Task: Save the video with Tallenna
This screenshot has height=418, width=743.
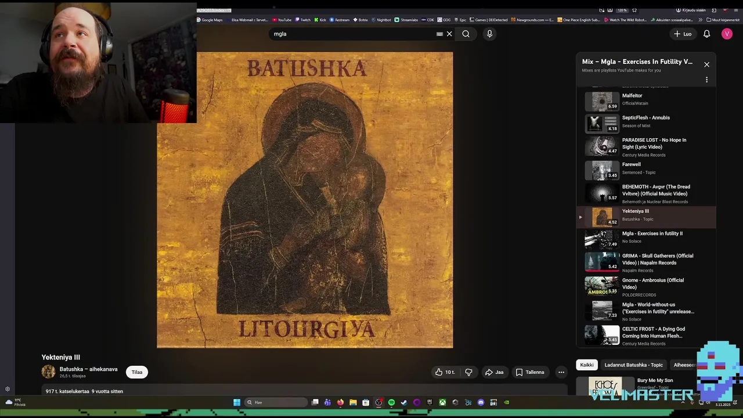Action: coord(530,372)
